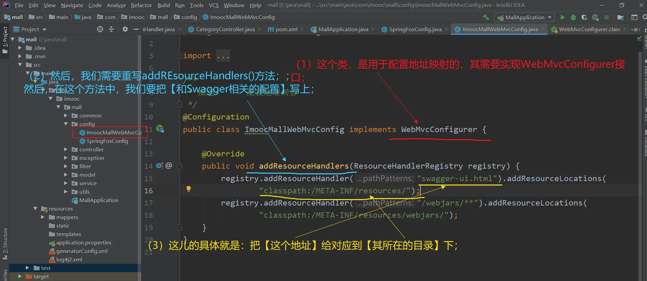Select application.properties in the Project tree
The width and height of the screenshot is (647, 281).
(83, 242)
